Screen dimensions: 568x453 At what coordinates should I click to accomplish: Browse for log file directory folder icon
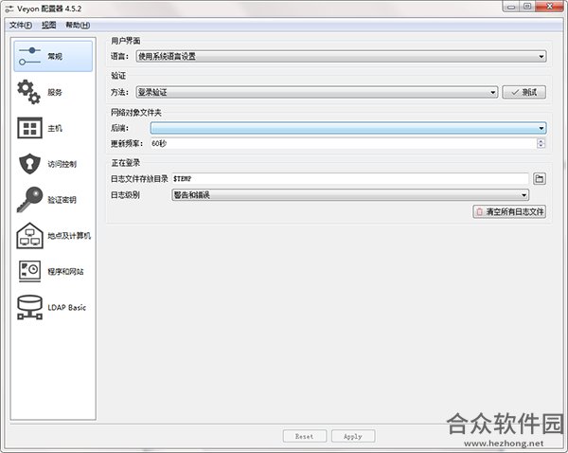pyautogui.click(x=540, y=178)
